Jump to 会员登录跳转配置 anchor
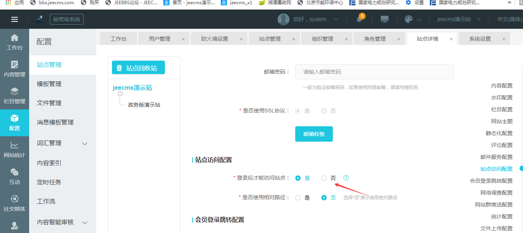The image size is (523, 233). tap(491, 181)
